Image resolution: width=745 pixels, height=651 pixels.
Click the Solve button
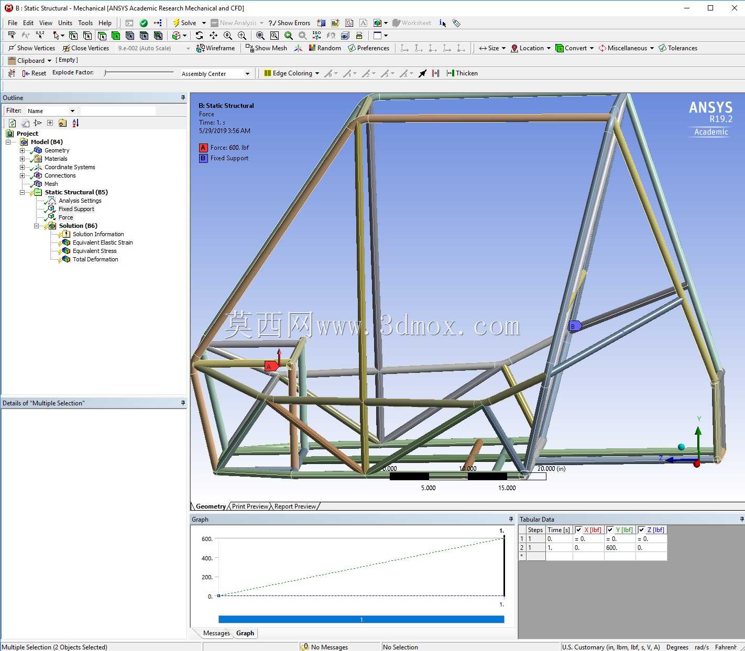click(184, 23)
